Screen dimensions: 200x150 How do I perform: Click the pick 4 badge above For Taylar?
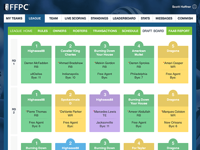139,143
